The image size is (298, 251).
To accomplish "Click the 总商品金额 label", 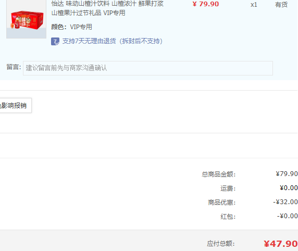I will point(219,174).
